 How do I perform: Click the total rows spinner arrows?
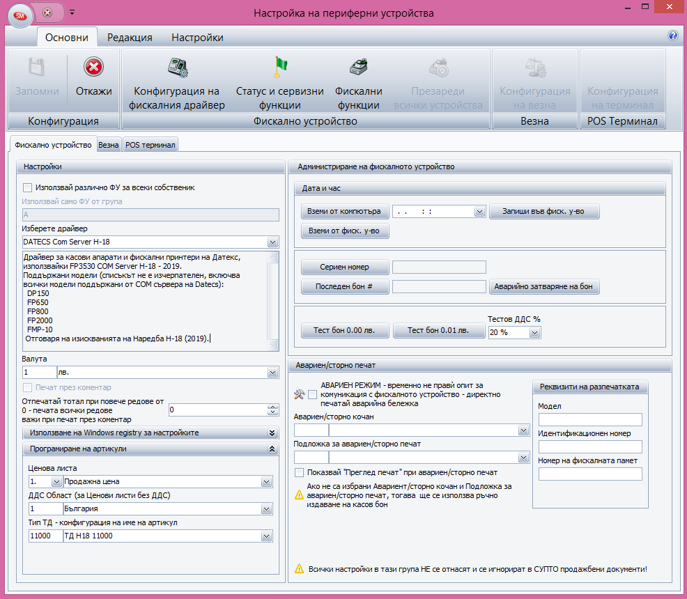(272, 410)
